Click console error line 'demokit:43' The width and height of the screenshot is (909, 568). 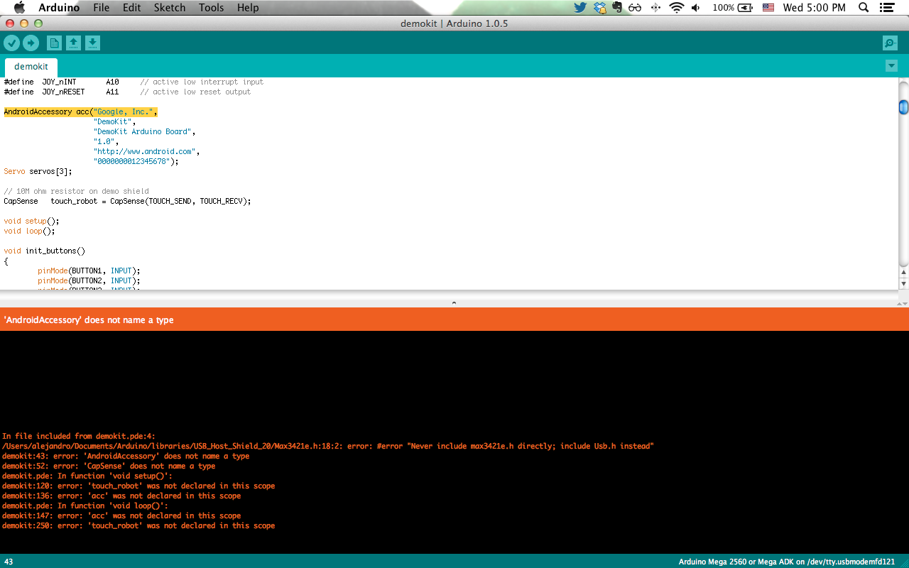(x=126, y=457)
